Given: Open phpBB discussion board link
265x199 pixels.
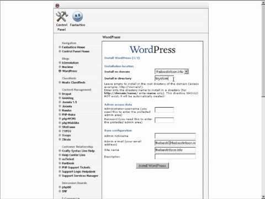Looking at the screenshot, I should tap(66, 187).
